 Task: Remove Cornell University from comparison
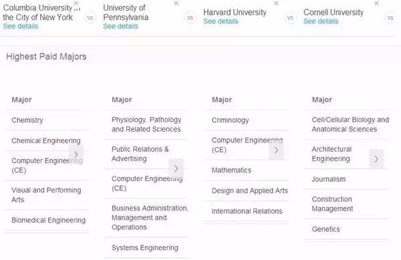tap(376, 3)
